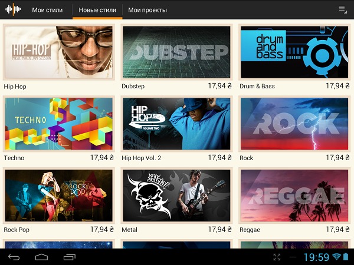Viewport: 354px width, 265px height.
Task: Open the Metal skull style thumbnail
Action: coord(176,196)
